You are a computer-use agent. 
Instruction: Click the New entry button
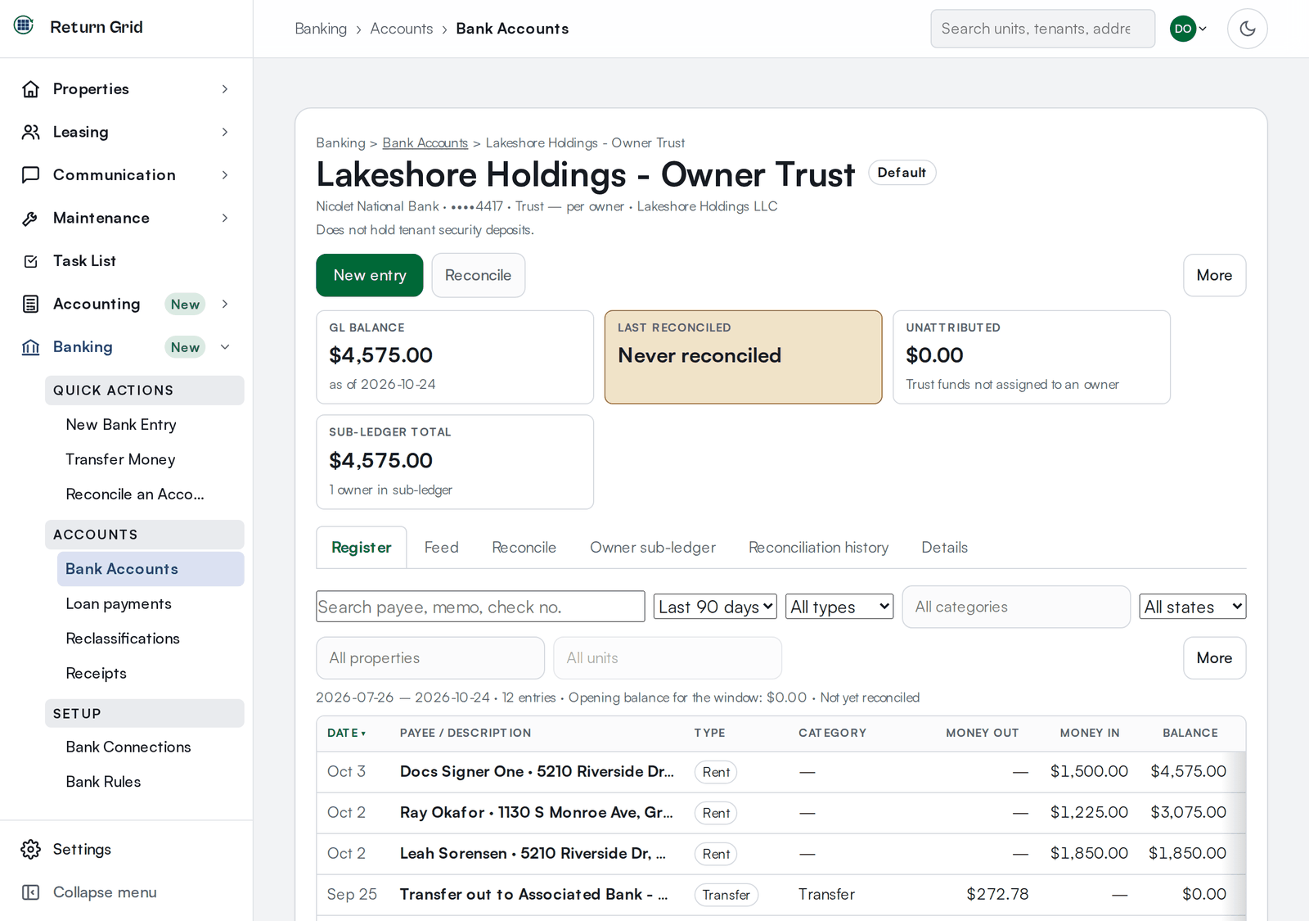click(x=370, y=275)
